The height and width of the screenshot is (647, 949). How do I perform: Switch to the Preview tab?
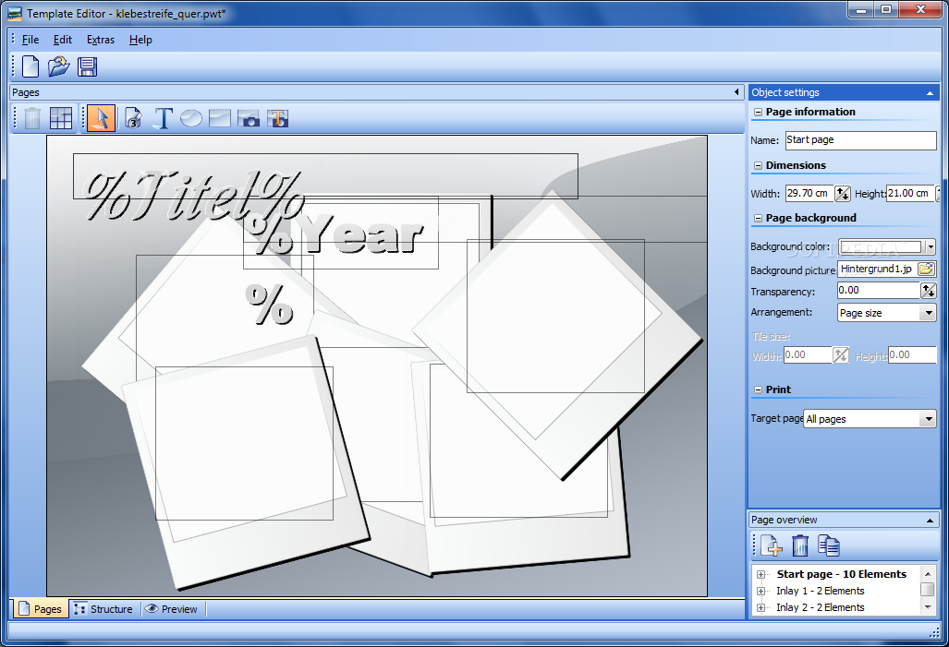[x=172, y=609]
